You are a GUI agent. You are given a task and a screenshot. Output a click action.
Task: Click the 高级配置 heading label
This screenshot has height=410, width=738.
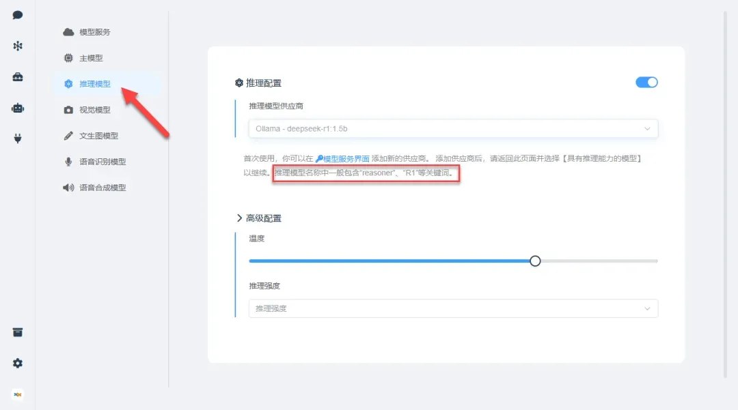click(264, 218)
